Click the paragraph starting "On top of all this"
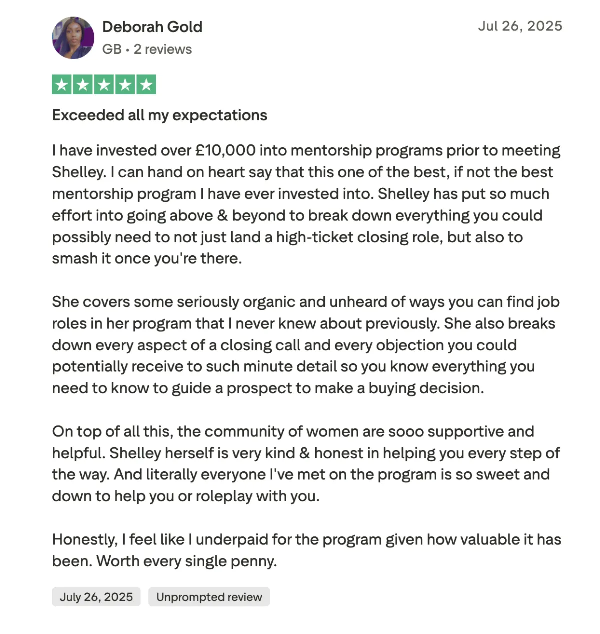The height and width of the screenshot is (634, 600). 306,464
